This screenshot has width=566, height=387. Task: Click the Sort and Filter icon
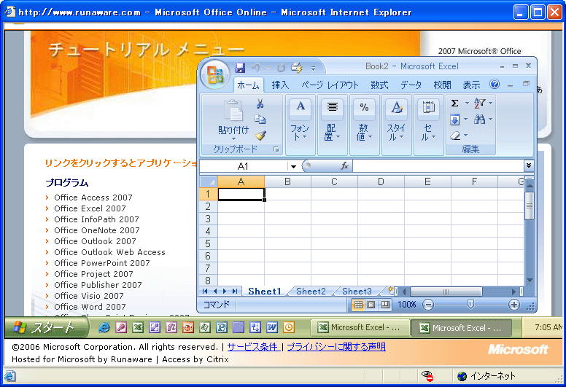click(x=480, y=103)
